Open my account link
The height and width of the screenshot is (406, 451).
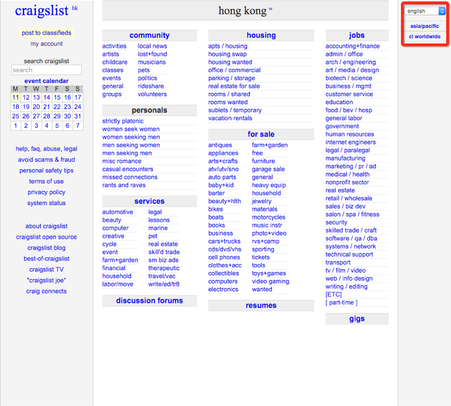coord(46,44)
